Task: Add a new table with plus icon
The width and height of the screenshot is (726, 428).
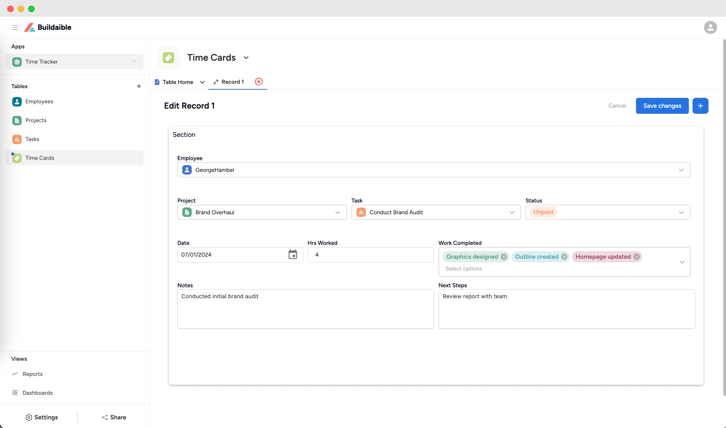Action: pyautogui.click(x=139, y=86)
